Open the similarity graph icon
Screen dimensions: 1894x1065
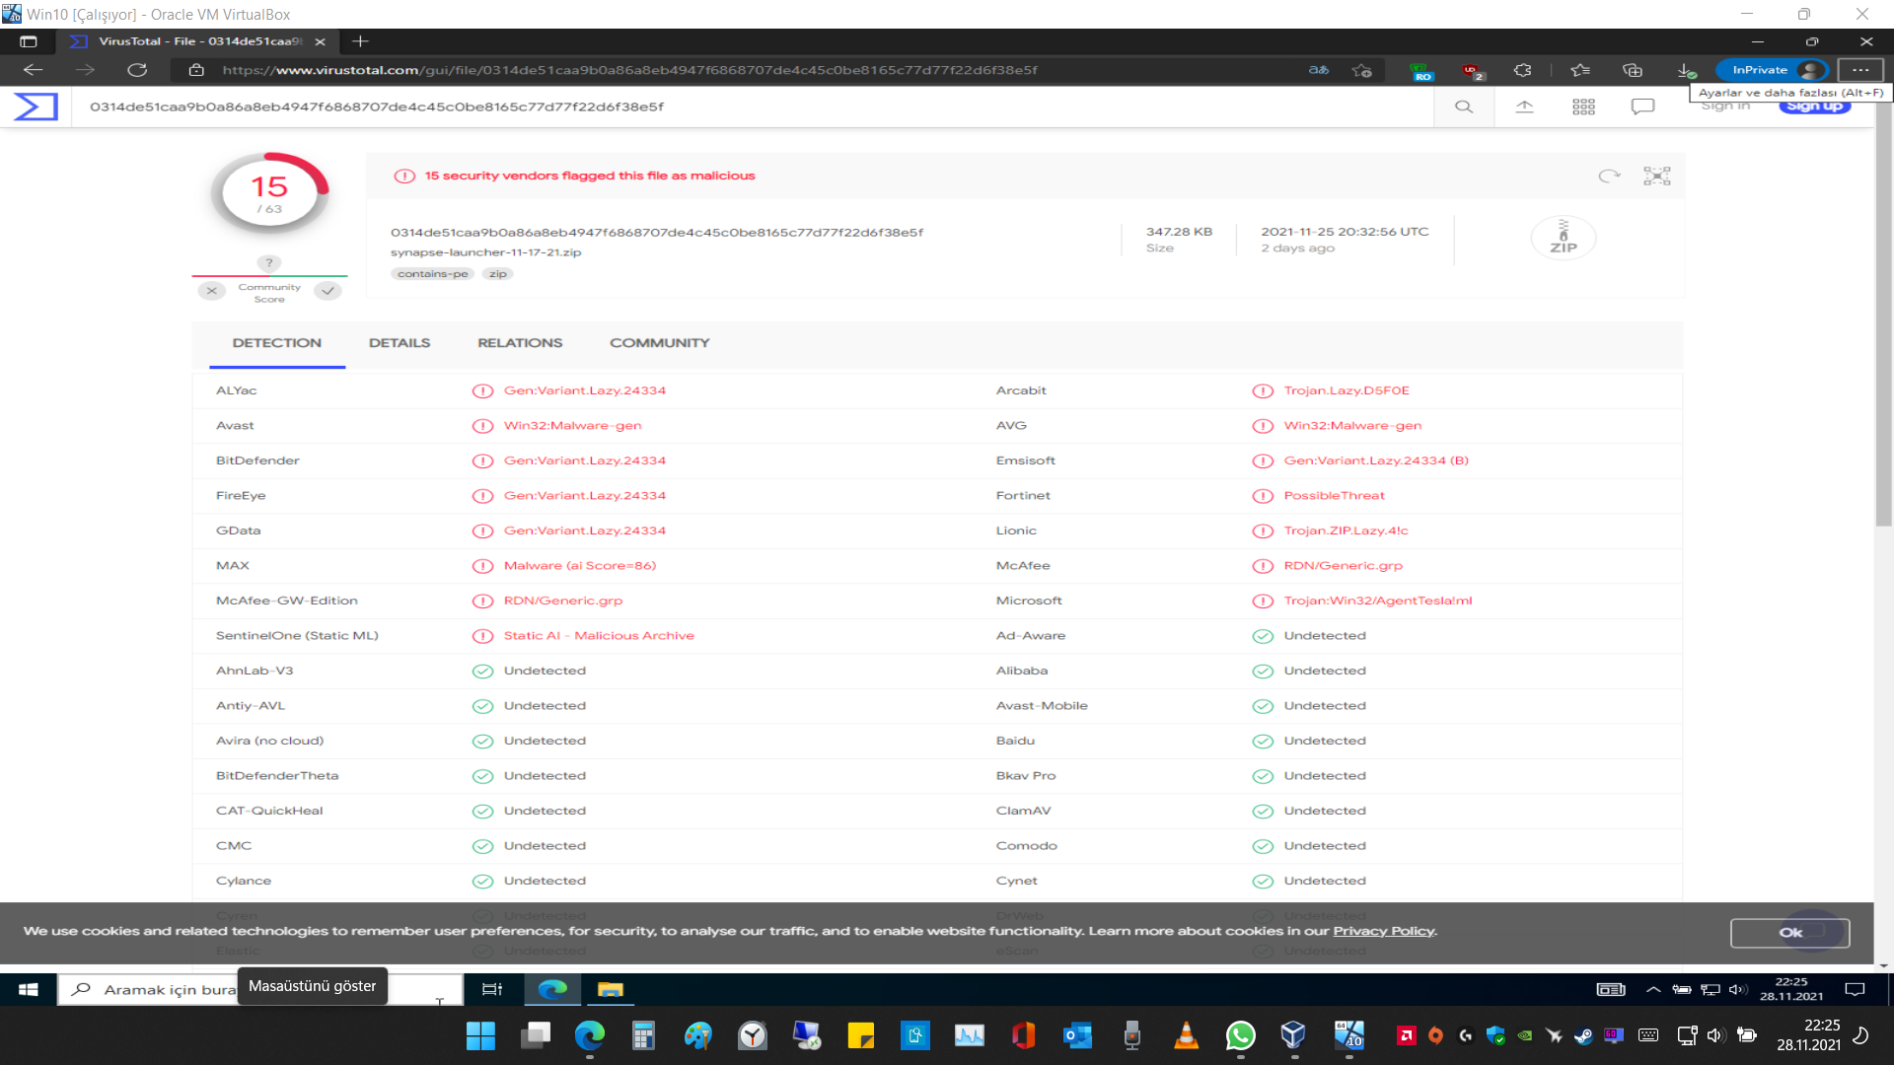1657,176
